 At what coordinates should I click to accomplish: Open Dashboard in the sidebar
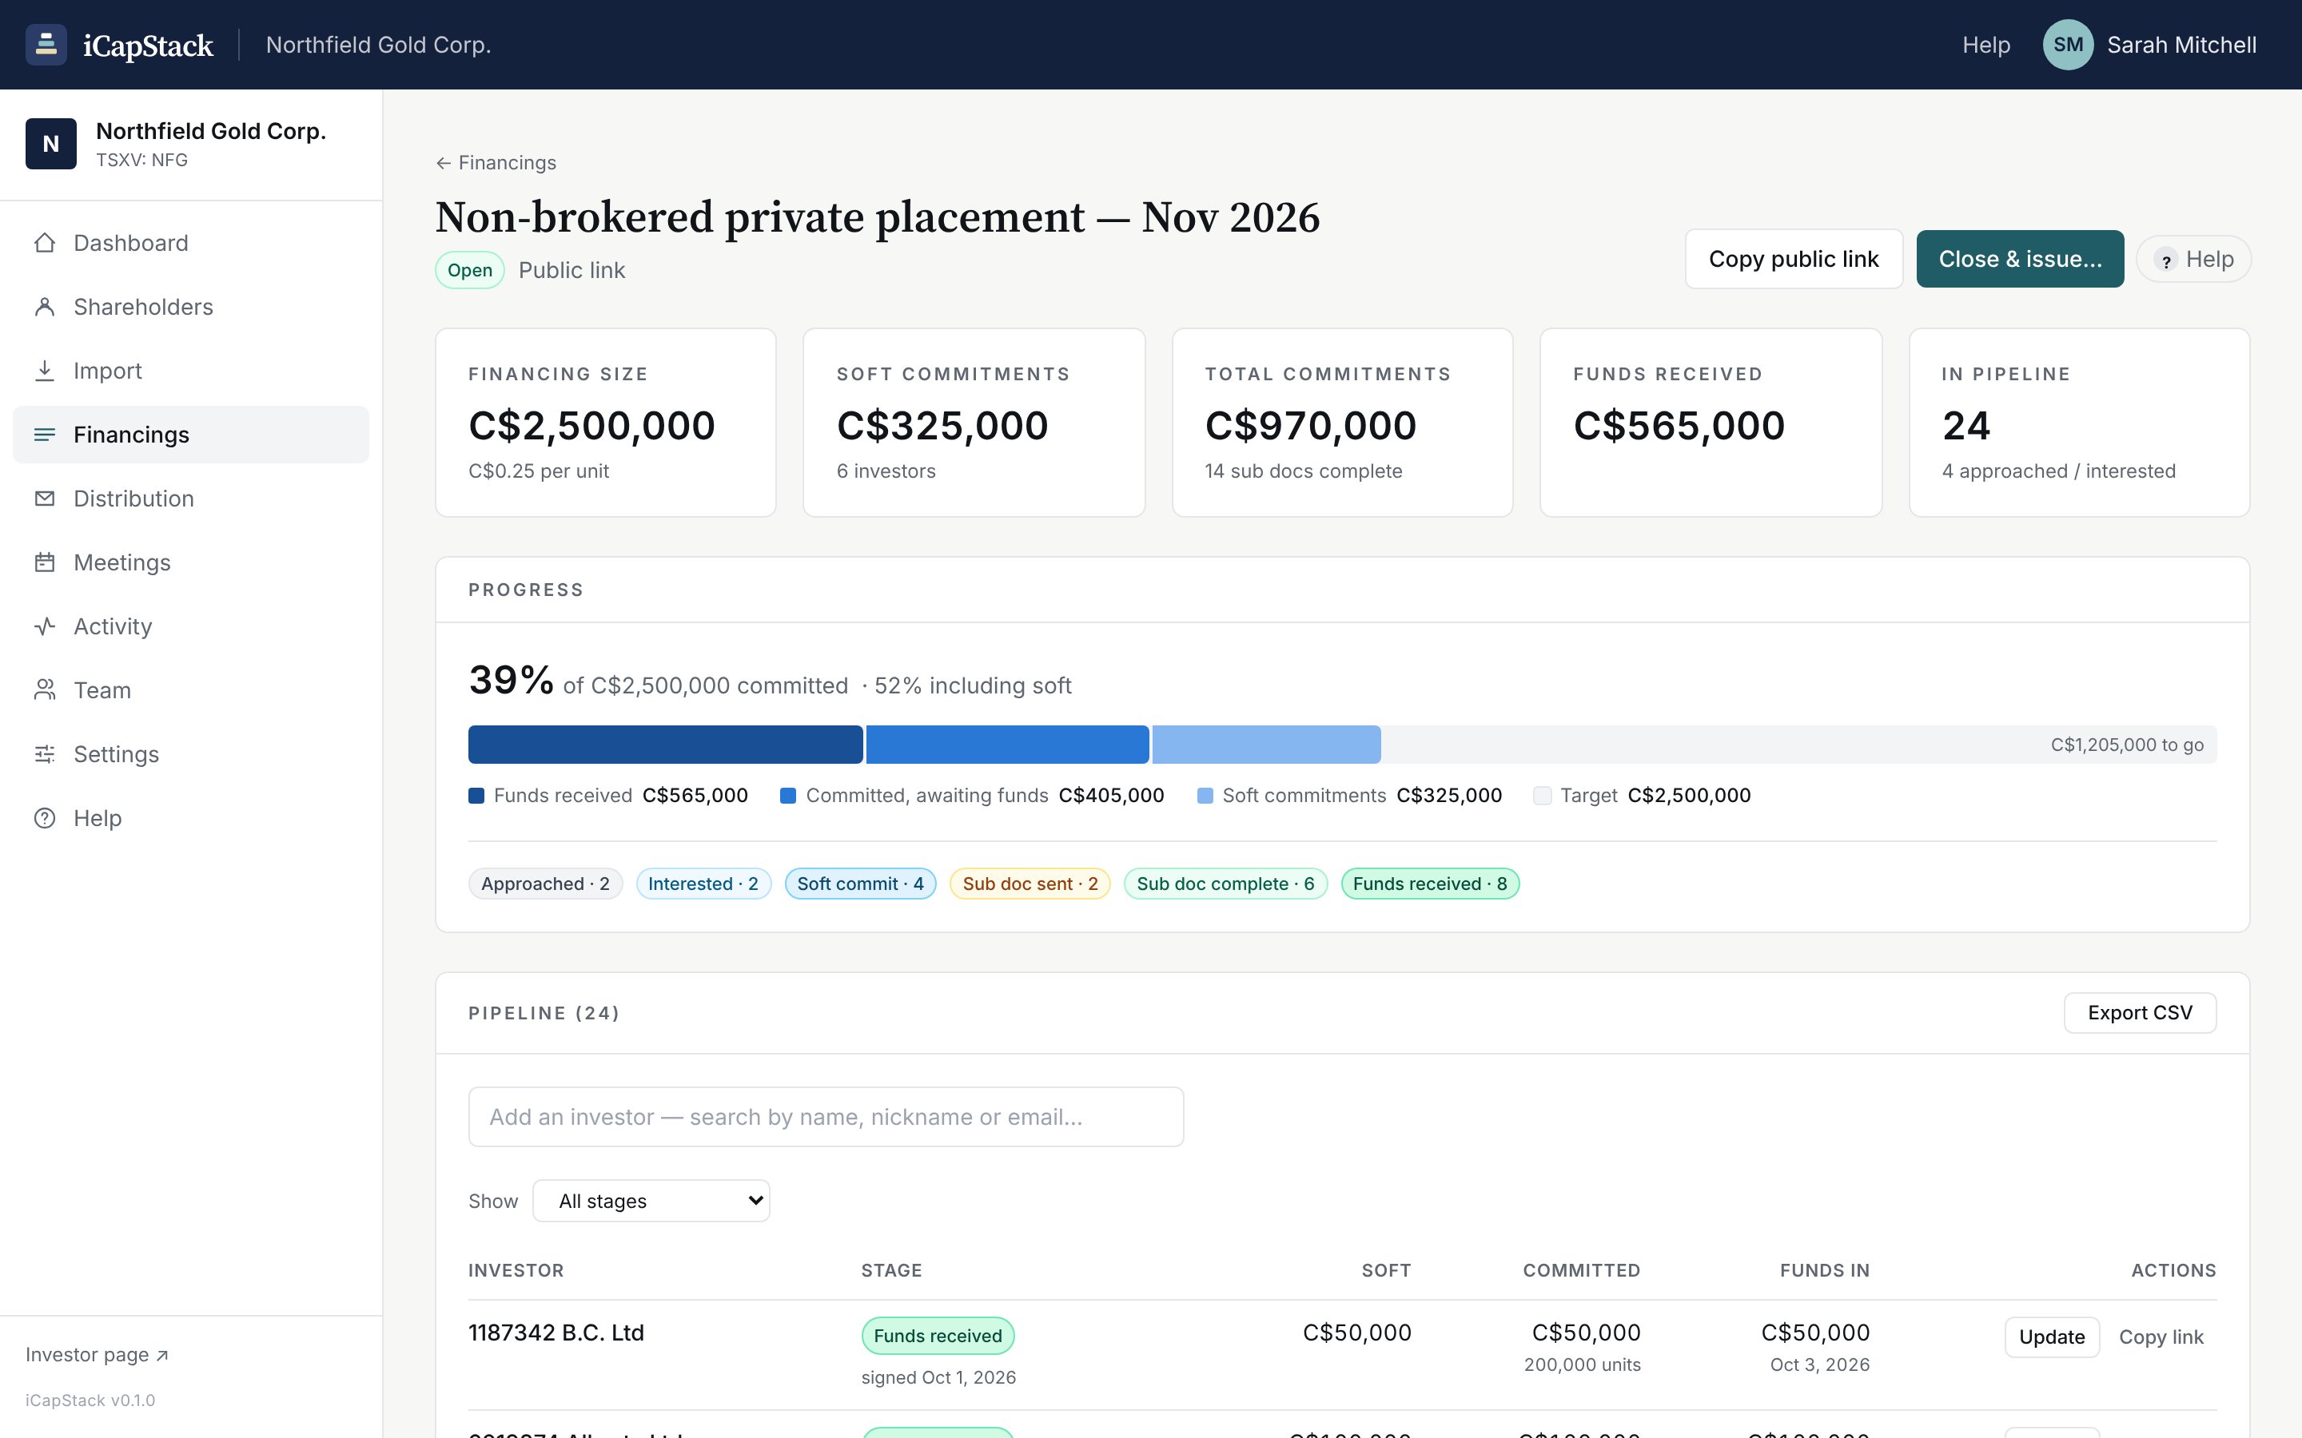pyautogui.click(x=190, y=243)
